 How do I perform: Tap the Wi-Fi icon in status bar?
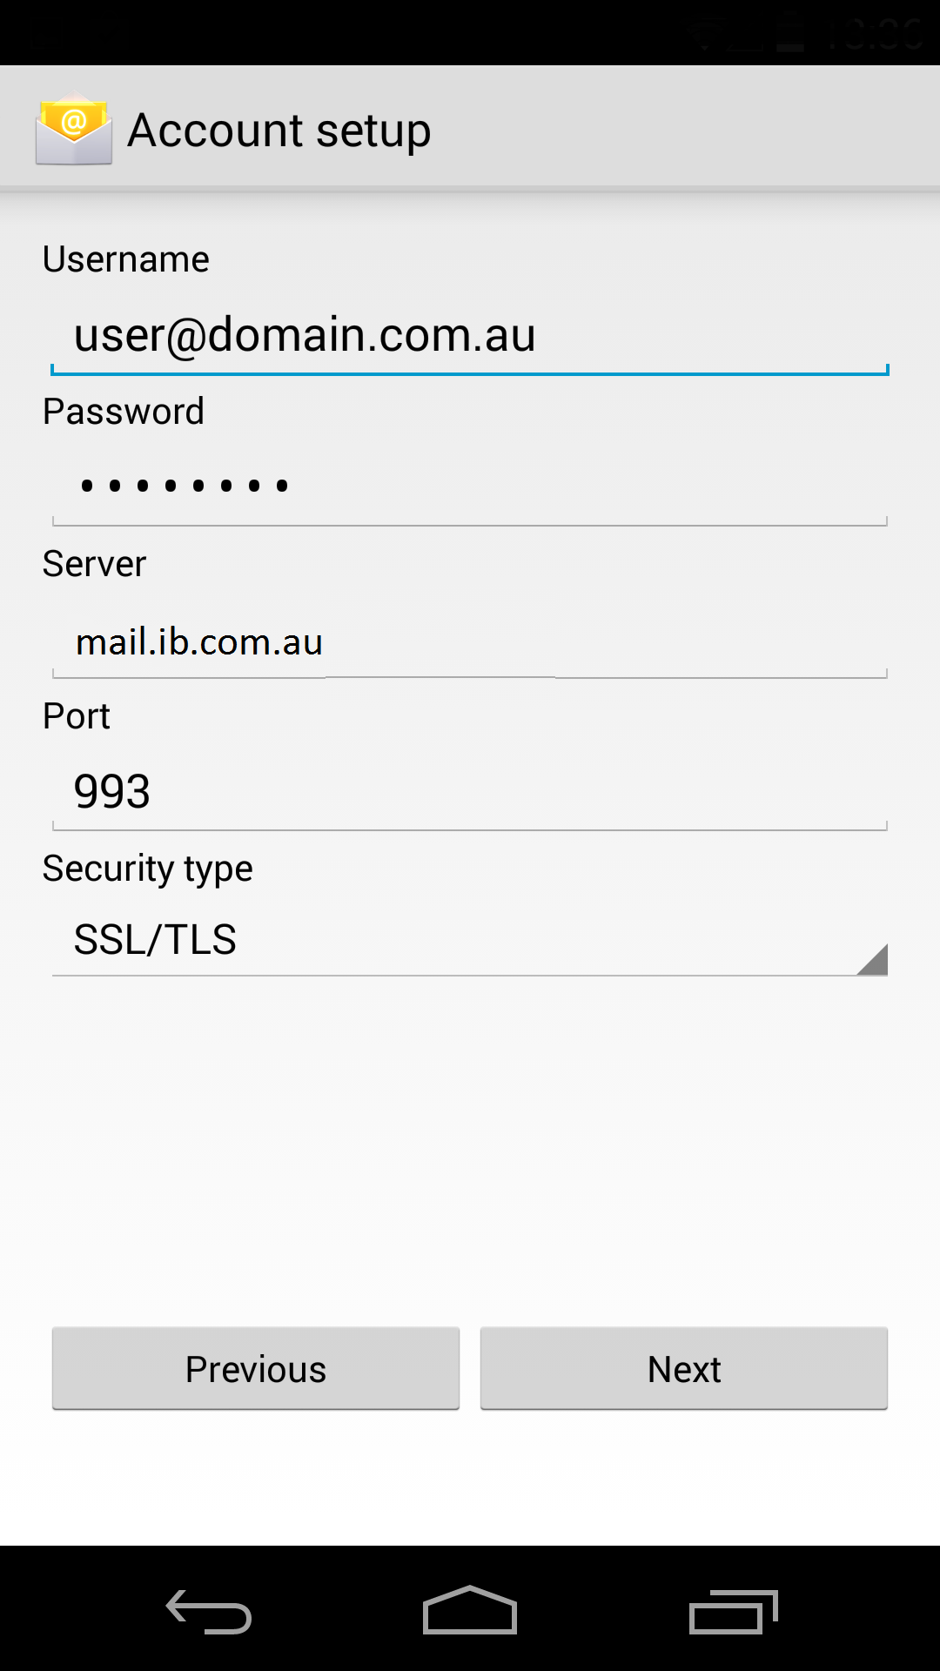pos(703,35)
